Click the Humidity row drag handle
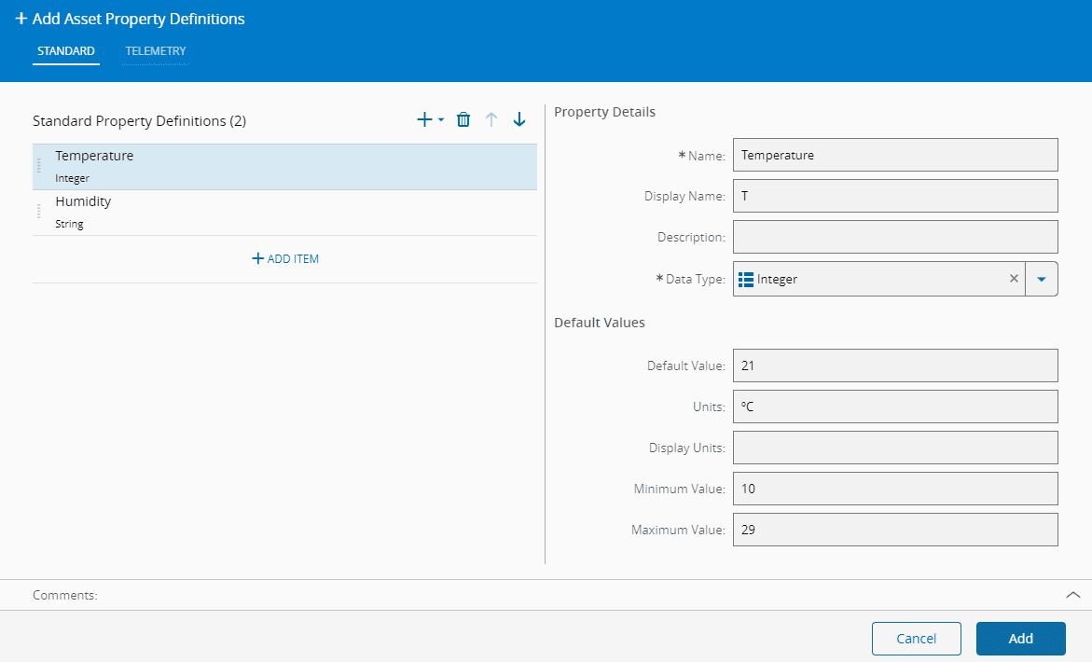Screen dimensions: 1092x662 pos(39,212)
